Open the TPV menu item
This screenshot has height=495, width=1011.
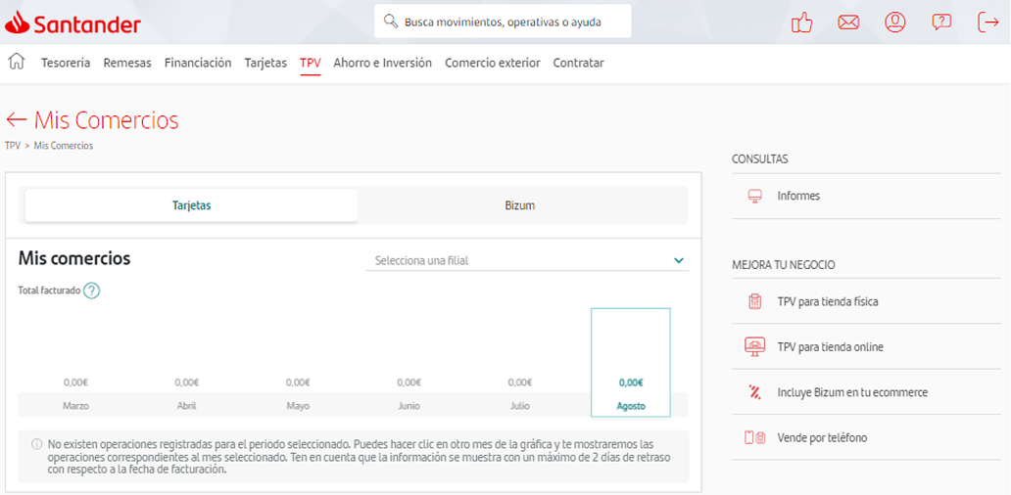[x=311, y=63]
